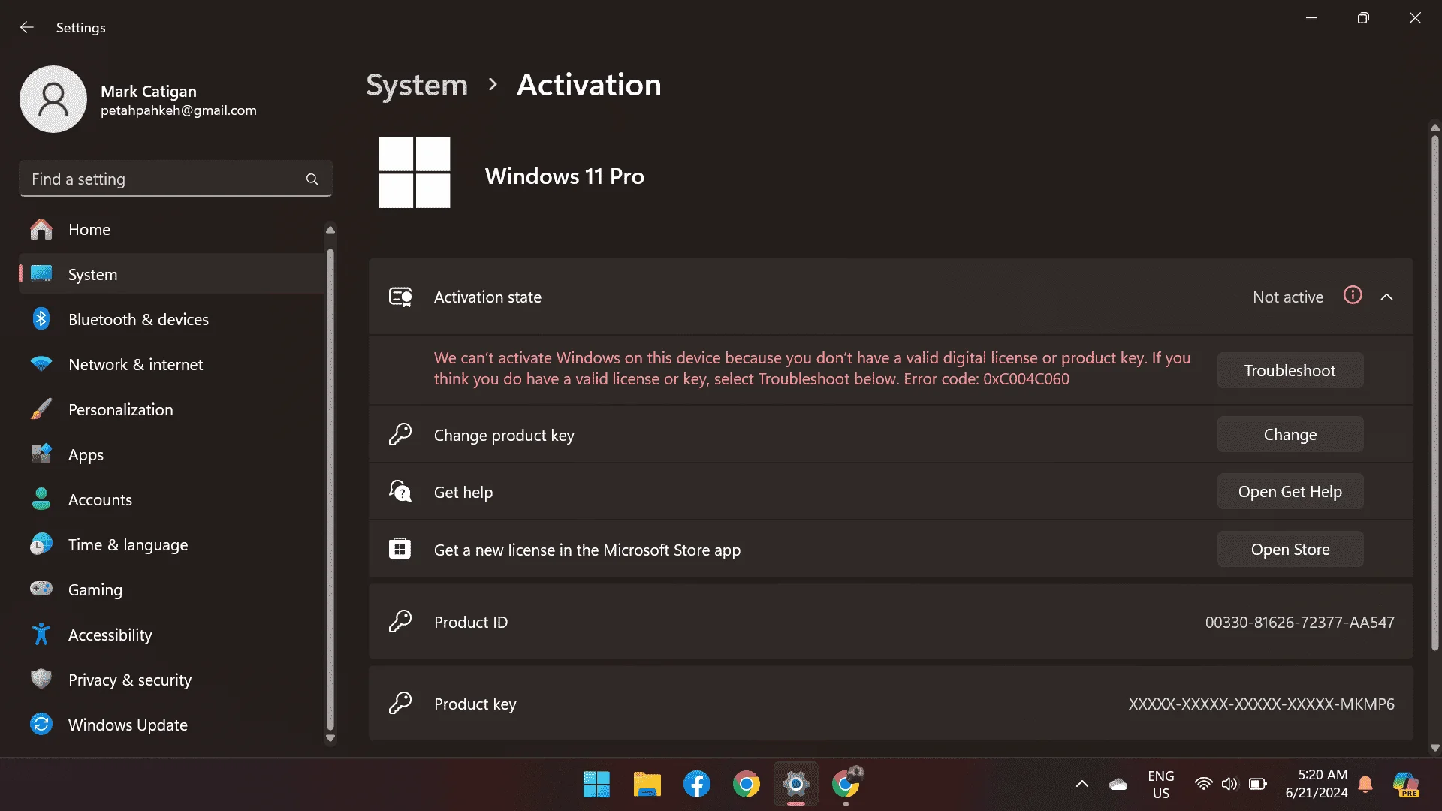Click the Settings gear taskbar icon
This screenshot has width=1442, height=811.
pos(795,785)
